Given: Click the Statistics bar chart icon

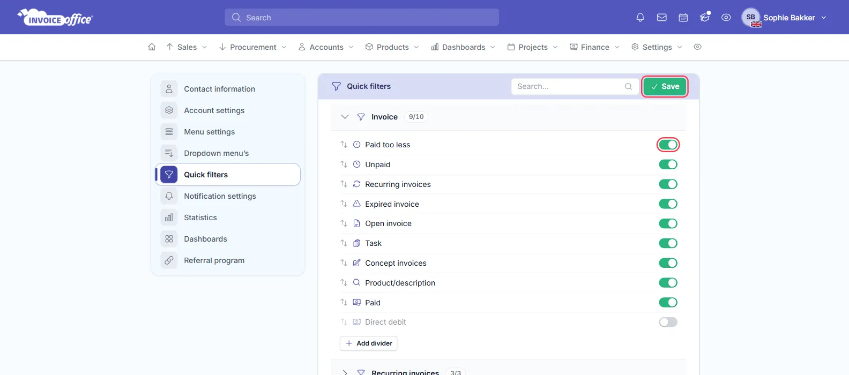Looking at the screenshot, I should [x=169, y=217].
